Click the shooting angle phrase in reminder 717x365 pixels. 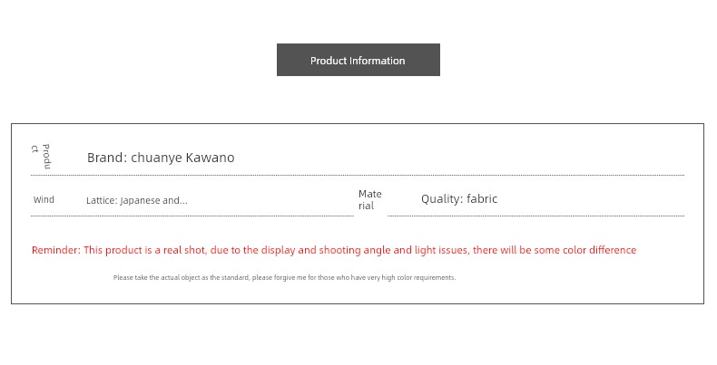tap(354, 250)
